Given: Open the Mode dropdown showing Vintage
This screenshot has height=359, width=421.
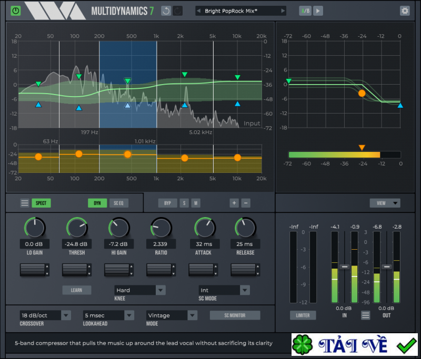Looking at the screenshot, I should click(x=172, y=315).
